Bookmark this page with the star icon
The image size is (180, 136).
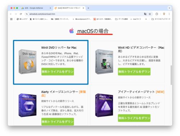150,14
